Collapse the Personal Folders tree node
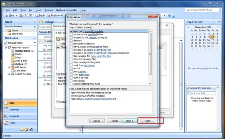225x139 pixels. click(6, 47)
